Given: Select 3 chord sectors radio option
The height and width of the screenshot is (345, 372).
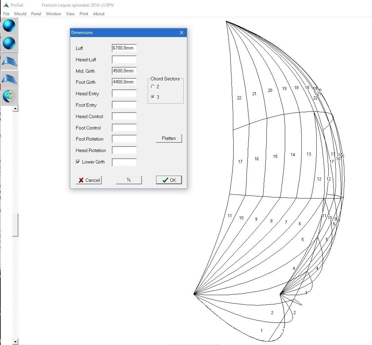Looking at the screenshot, I should click(153, 97).
